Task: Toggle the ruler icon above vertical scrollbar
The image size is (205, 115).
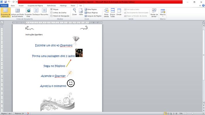Action: click(204, 23)
